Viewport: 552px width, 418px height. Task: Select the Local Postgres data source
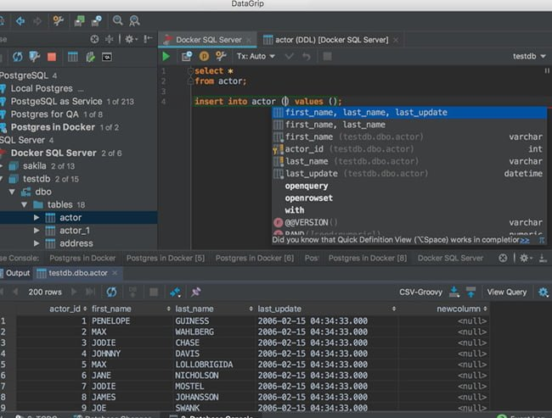(42, 88)
